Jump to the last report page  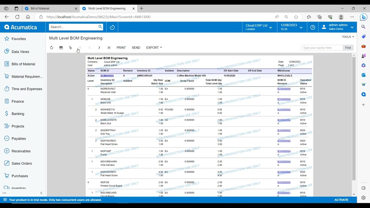[109, 48]
